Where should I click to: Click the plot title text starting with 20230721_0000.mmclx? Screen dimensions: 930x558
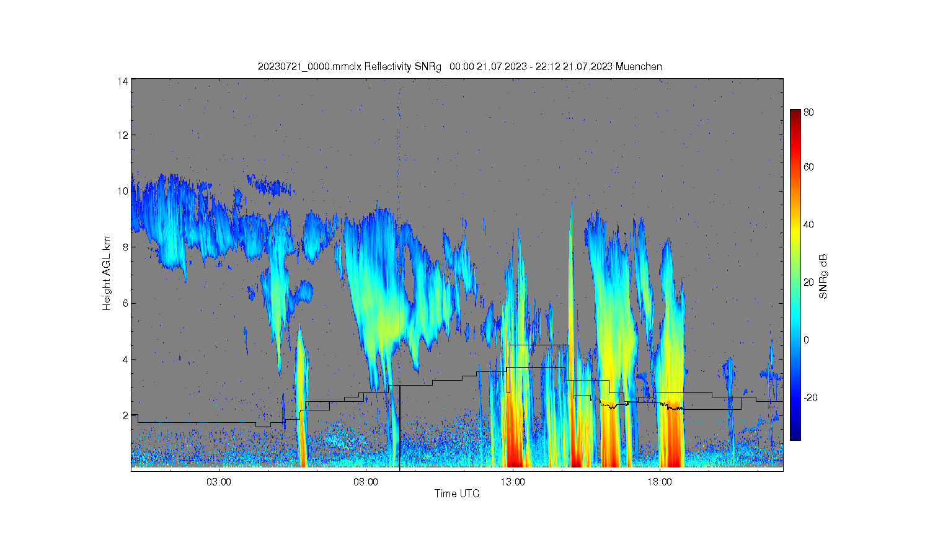460,67
